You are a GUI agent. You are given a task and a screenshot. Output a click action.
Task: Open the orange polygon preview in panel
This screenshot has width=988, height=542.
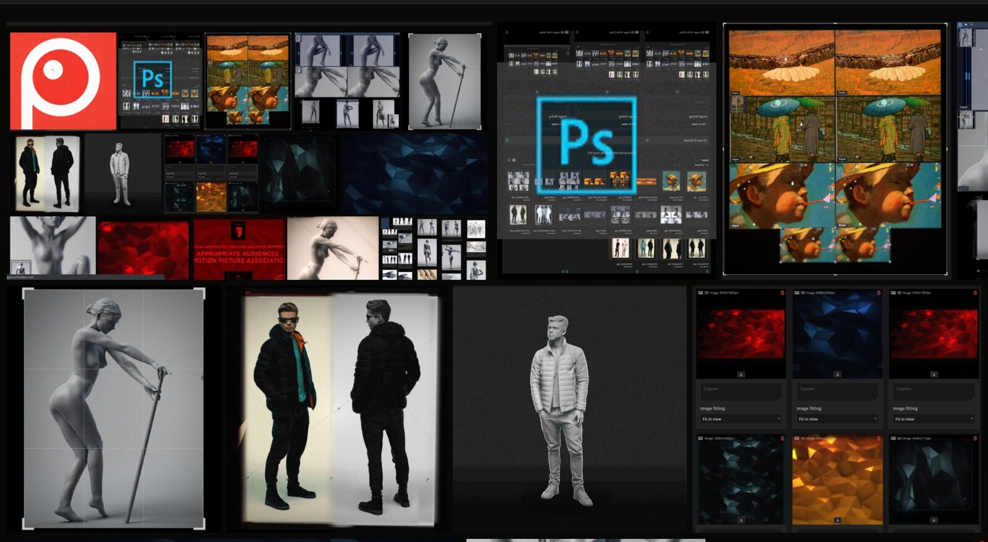(x=837, y=479)
